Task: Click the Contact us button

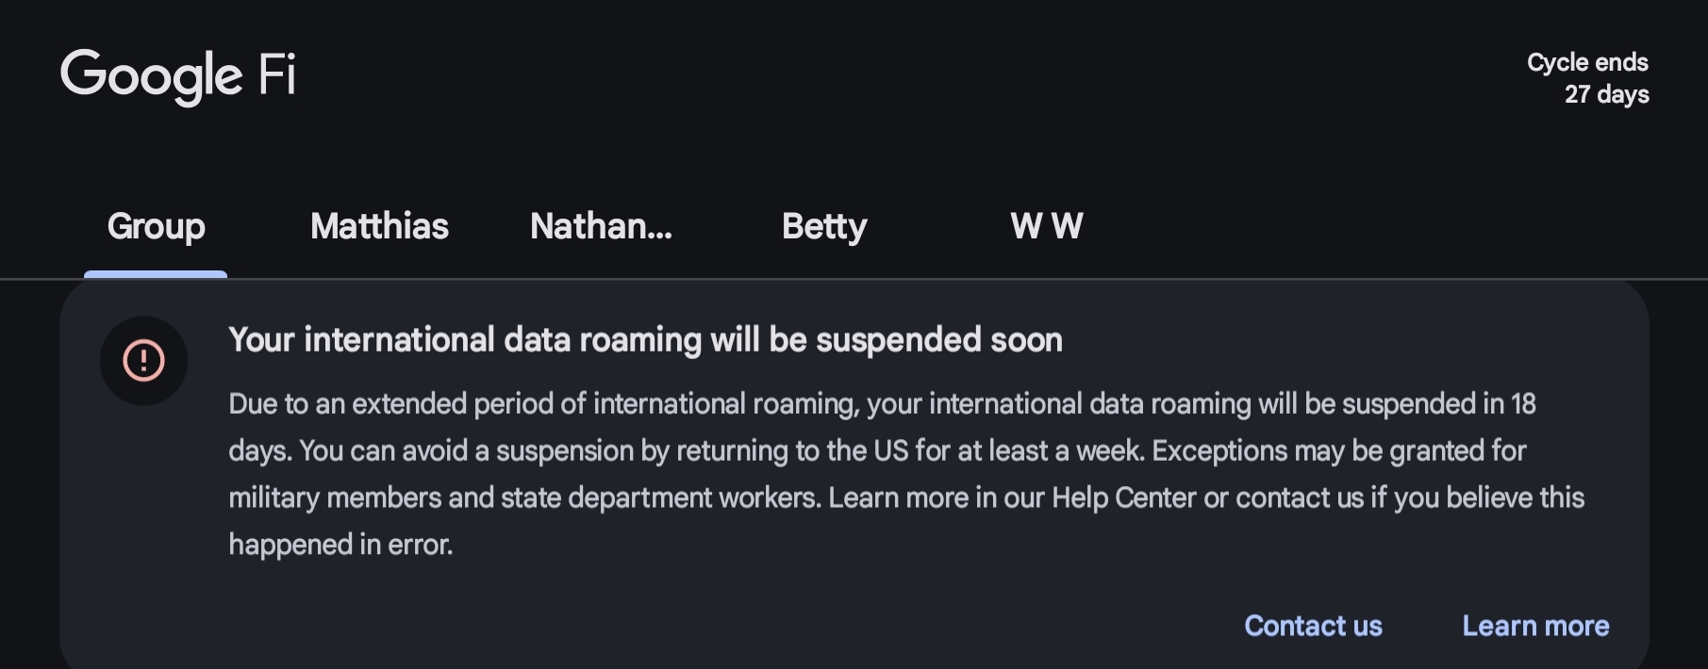Action: [x=1313, y=626]
